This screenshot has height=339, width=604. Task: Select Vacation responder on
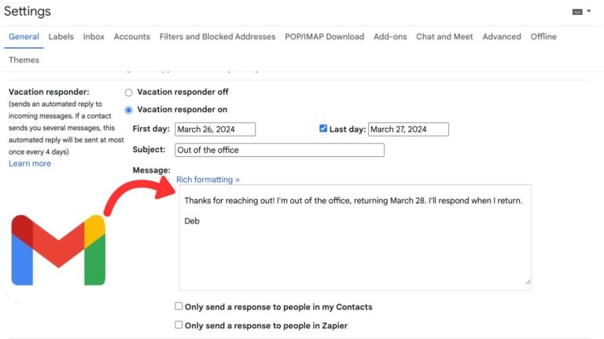pyautogui.click(x=128, y=110)
